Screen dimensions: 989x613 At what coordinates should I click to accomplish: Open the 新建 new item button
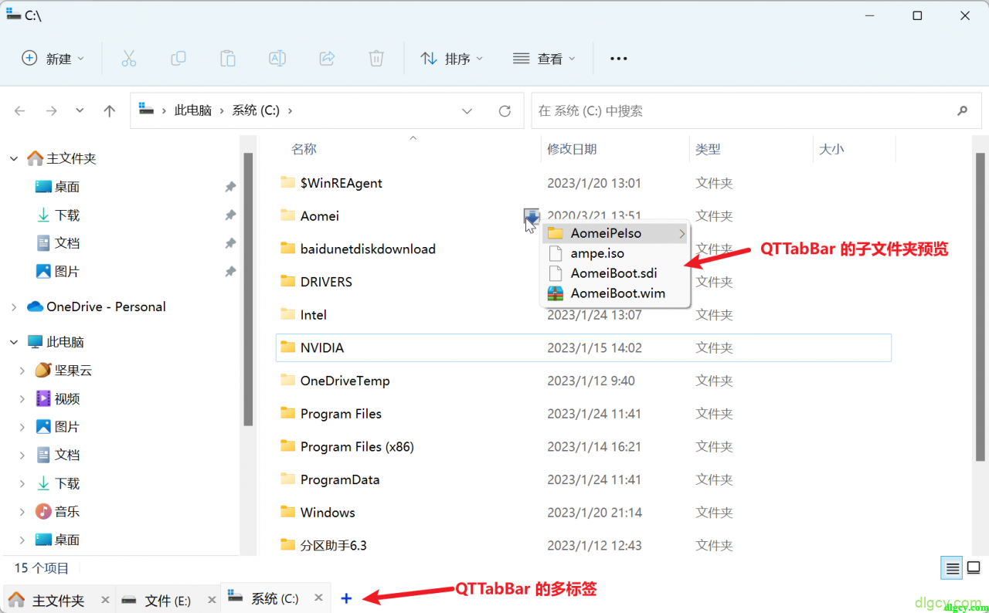tap(52, 59)
